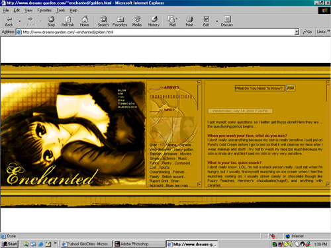Stop the page from loading
331x248 pixels.
point(51,19)
